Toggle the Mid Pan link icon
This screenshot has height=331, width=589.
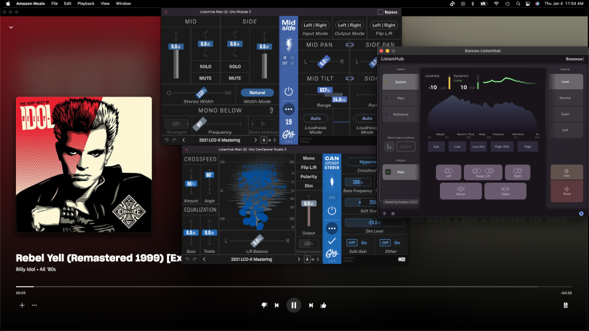tap(350, 45)
